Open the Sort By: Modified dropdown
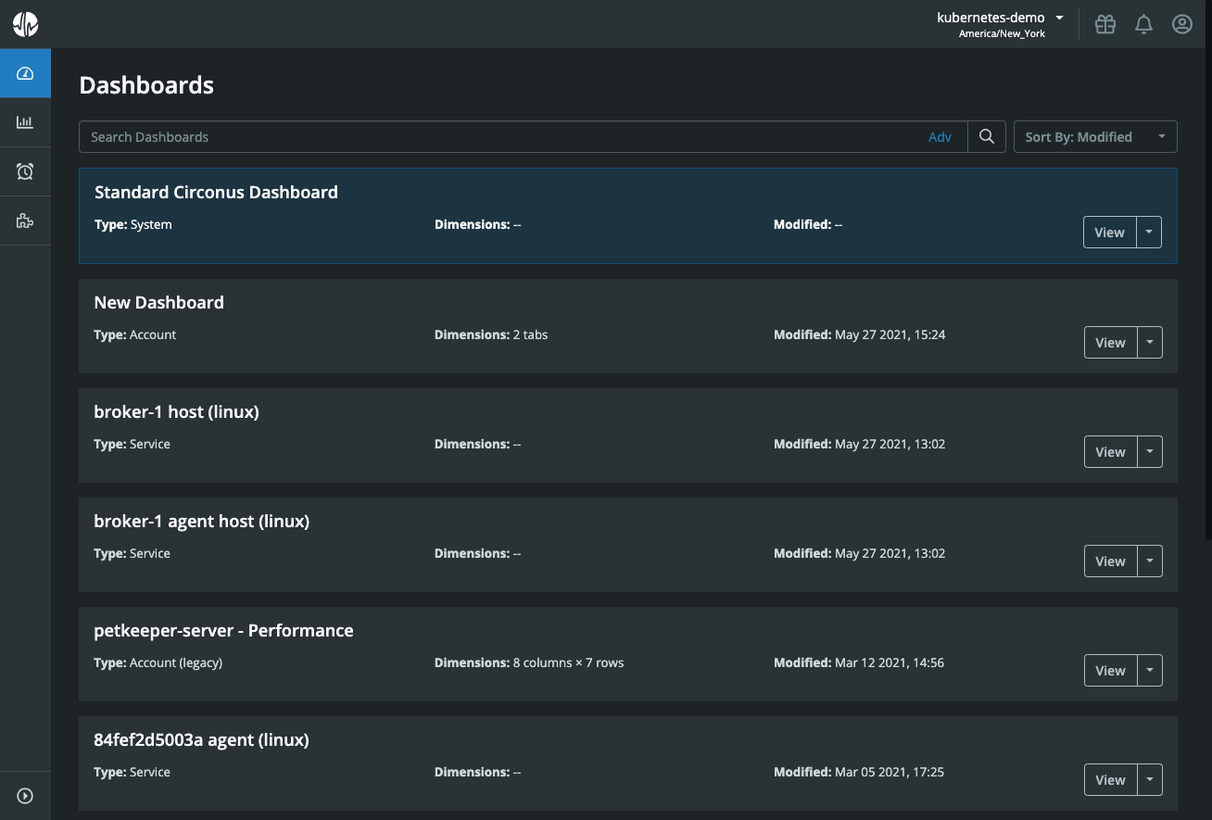The height and width of the screenshot is (820, 1212). coord(1095,136)
